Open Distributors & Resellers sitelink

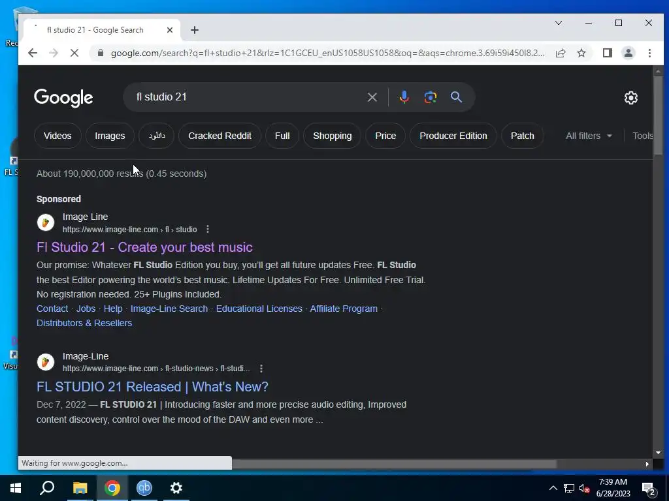[84, 324]
